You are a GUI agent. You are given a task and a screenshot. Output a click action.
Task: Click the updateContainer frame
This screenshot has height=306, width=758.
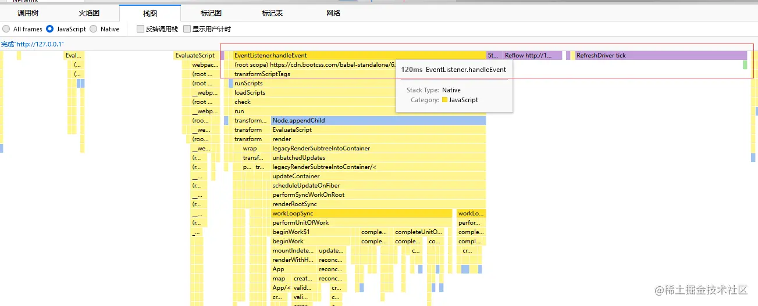pyautogui.click(x=378, y=177)
